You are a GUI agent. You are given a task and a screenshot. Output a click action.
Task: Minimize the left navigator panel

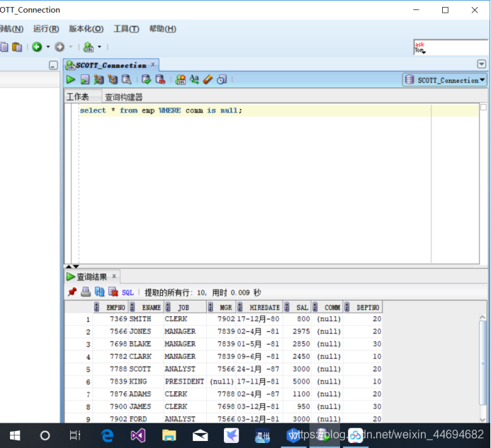(54, 65)
